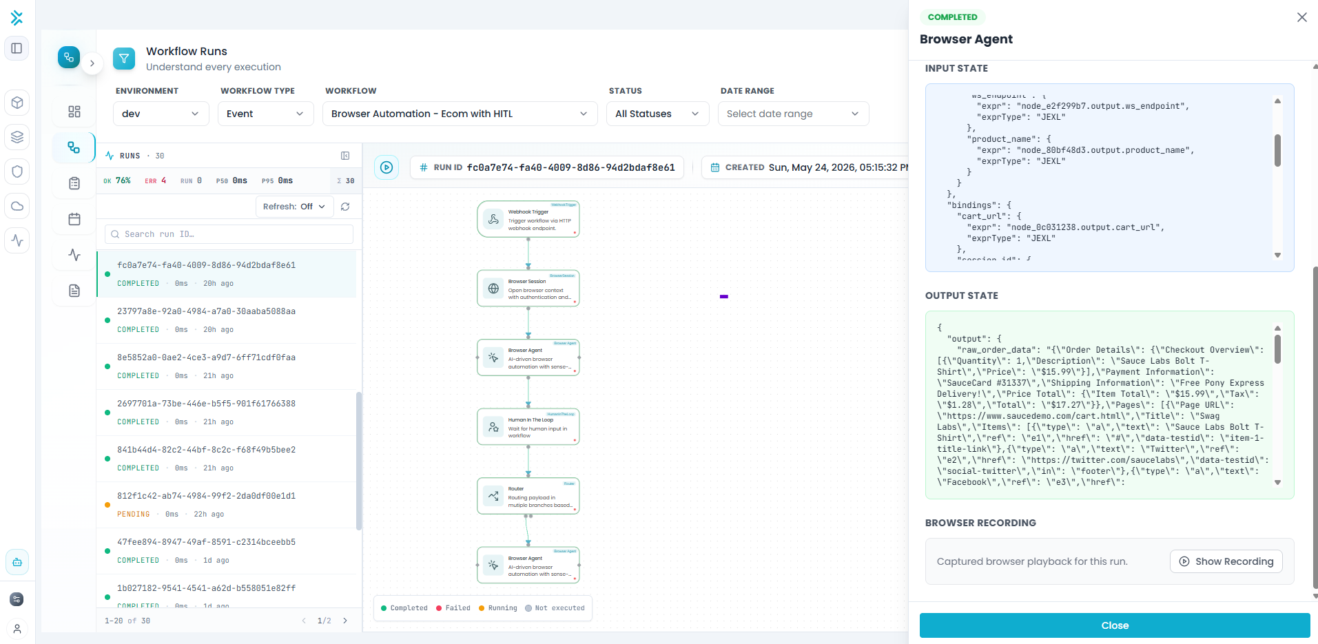Click the refresh runs list icon

point(345,207)
